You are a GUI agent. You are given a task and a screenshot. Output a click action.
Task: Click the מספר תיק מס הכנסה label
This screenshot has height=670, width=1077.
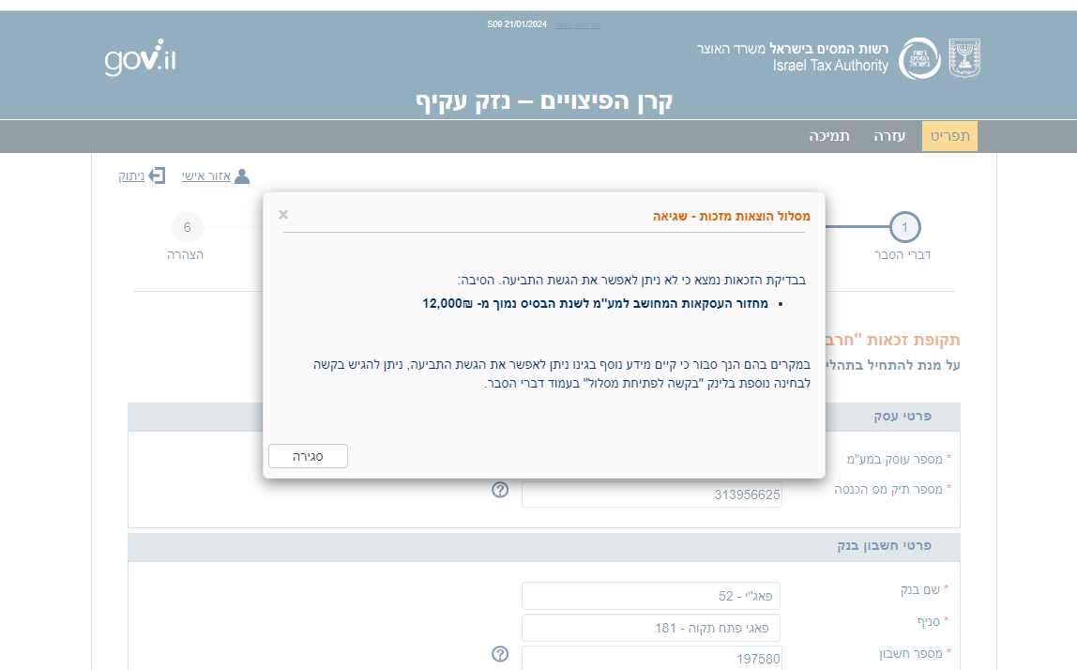point(888,489)
